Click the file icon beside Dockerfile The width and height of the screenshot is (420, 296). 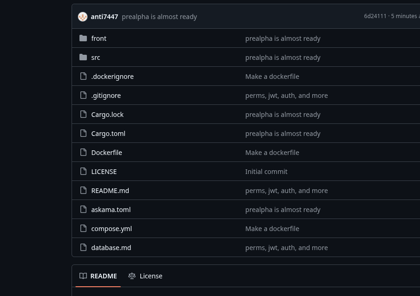coord(84,152)
